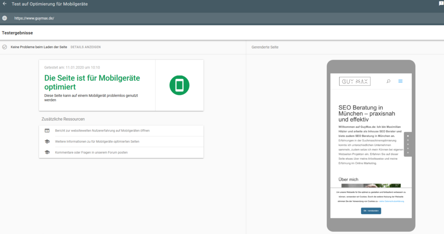Open Bericht zur websiteweiten Nutzererfahrung link
Viewport: 444px width, 234px height.
click(102, 131)
